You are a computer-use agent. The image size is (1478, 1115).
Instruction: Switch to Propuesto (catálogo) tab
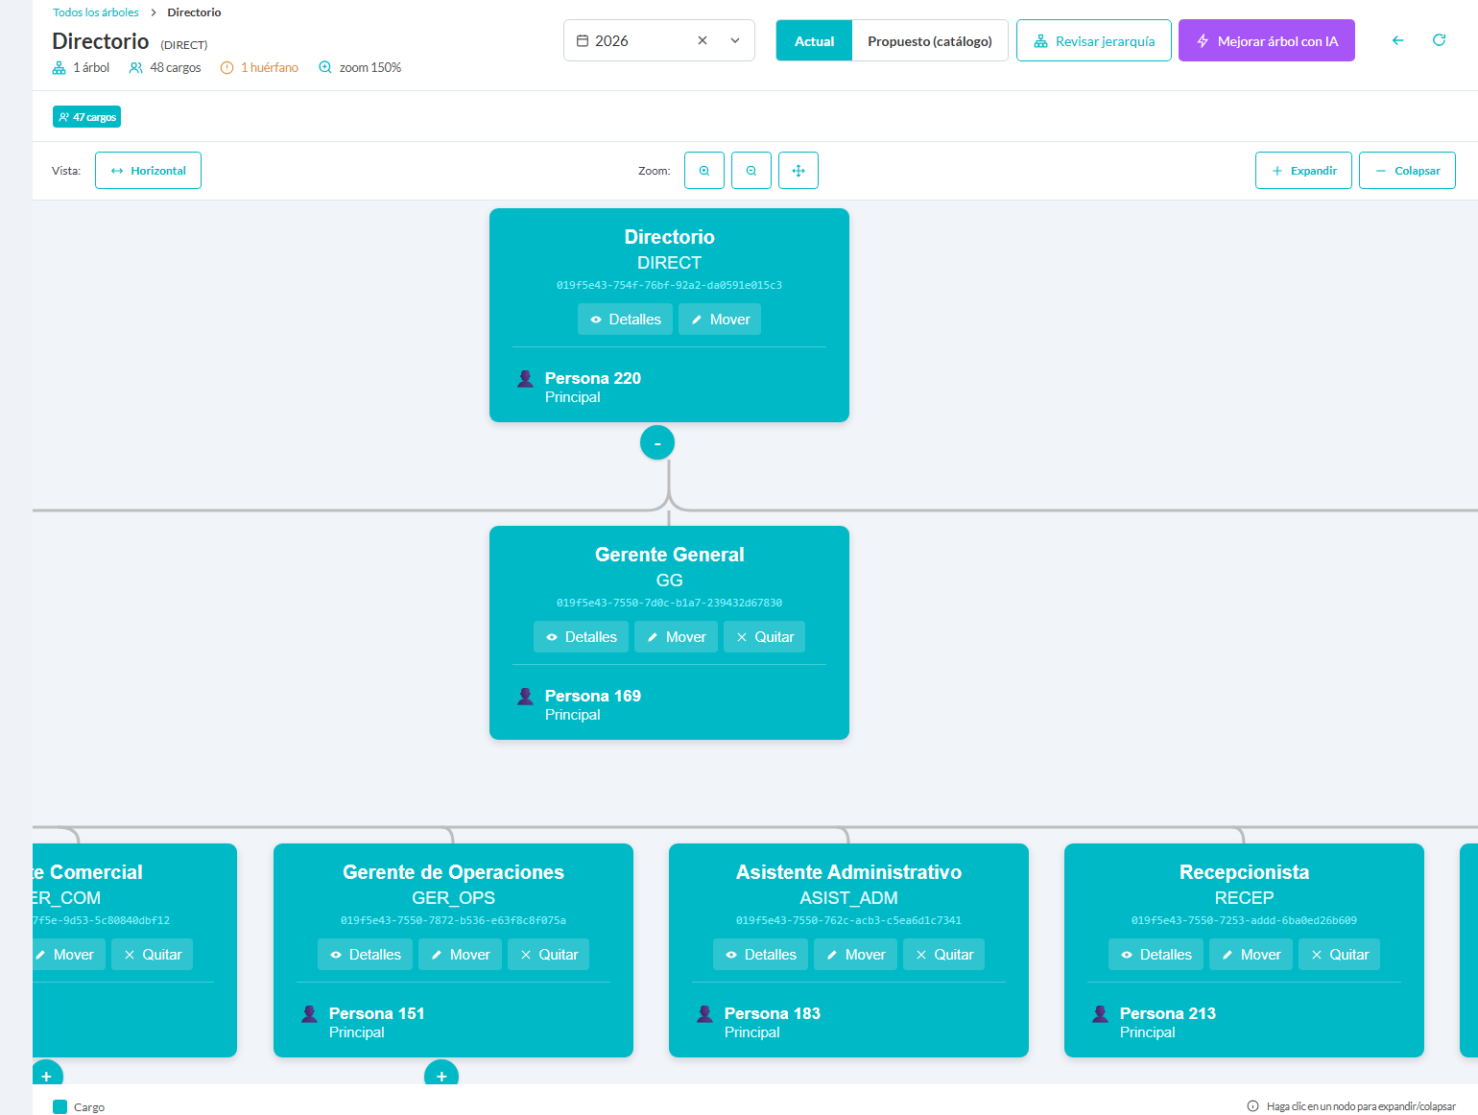930,40
